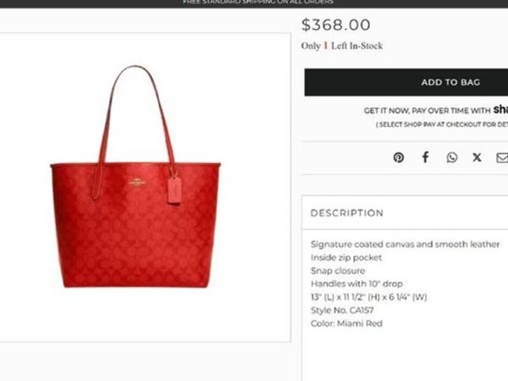Click the Pay Over Time Shop Pay text
The height and width of the screenshot is (381, 508).
pyautogui.click(x=436, y=110)
